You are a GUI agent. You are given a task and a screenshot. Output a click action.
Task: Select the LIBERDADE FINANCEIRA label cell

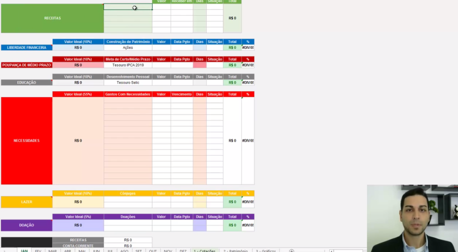[x=26, y=47]
